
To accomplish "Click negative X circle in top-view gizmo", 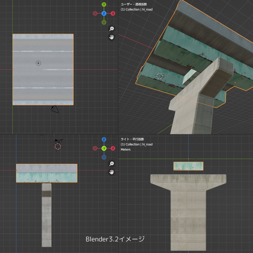I will coord(95,13).
